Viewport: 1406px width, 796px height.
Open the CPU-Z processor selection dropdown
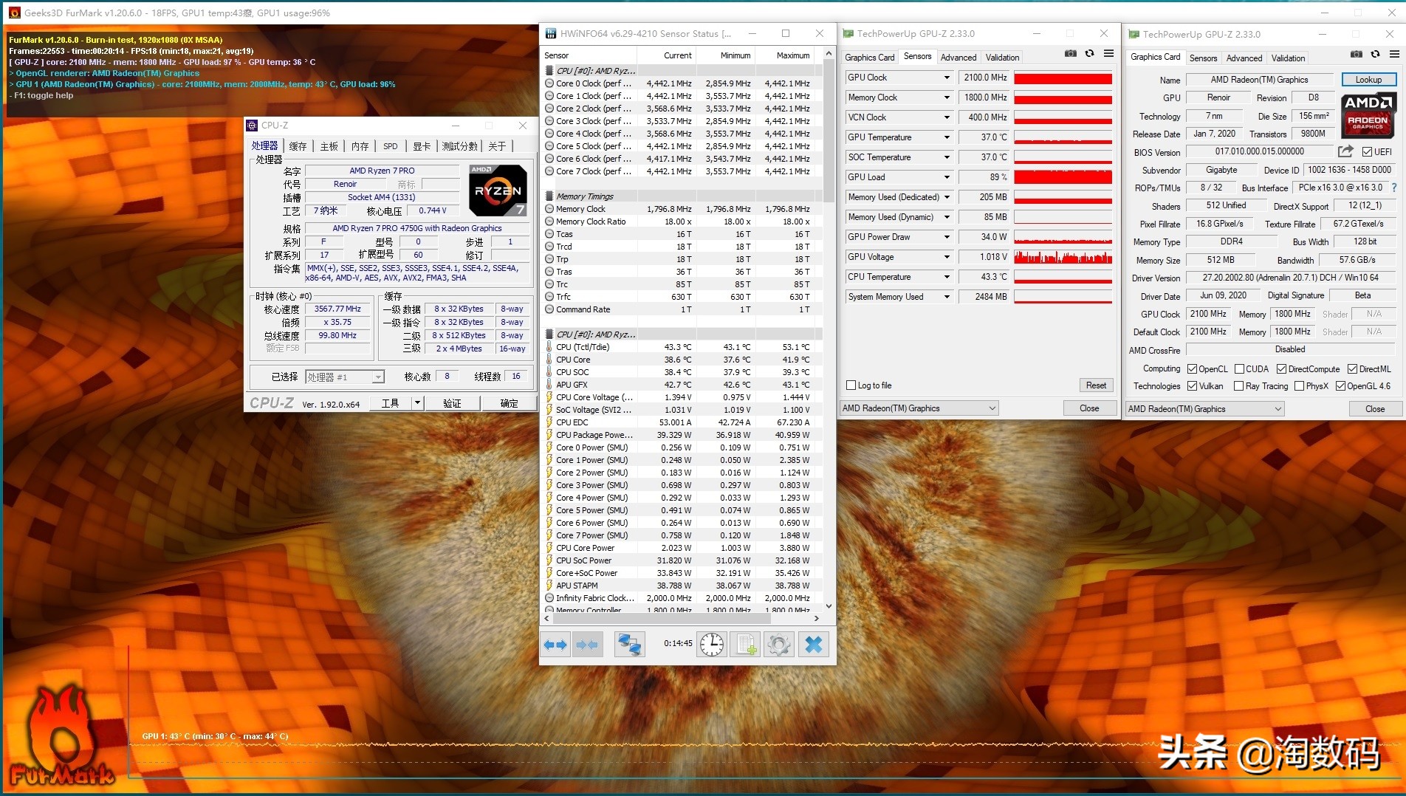pyautogui.click(x=345, y=377)
